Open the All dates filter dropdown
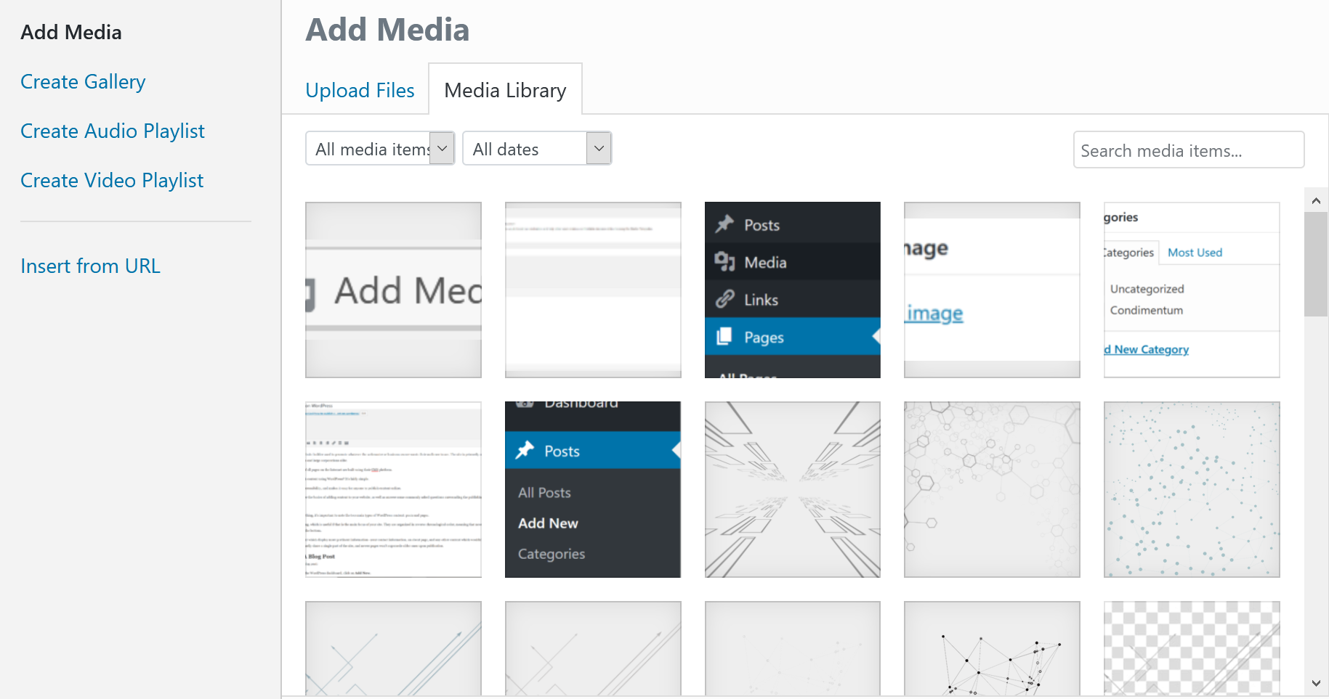Image resolution: width=1329 pixels, height=699 pixels. click(x=537, y=148)
